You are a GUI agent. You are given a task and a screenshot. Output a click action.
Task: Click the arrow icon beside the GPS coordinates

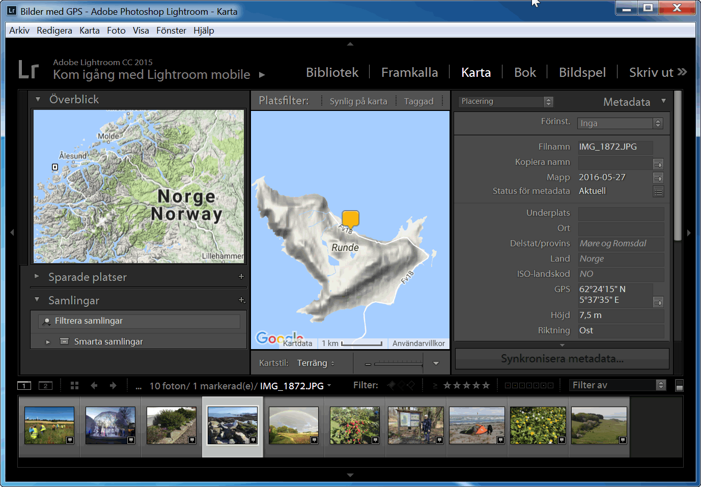click(x=658, y=302)
